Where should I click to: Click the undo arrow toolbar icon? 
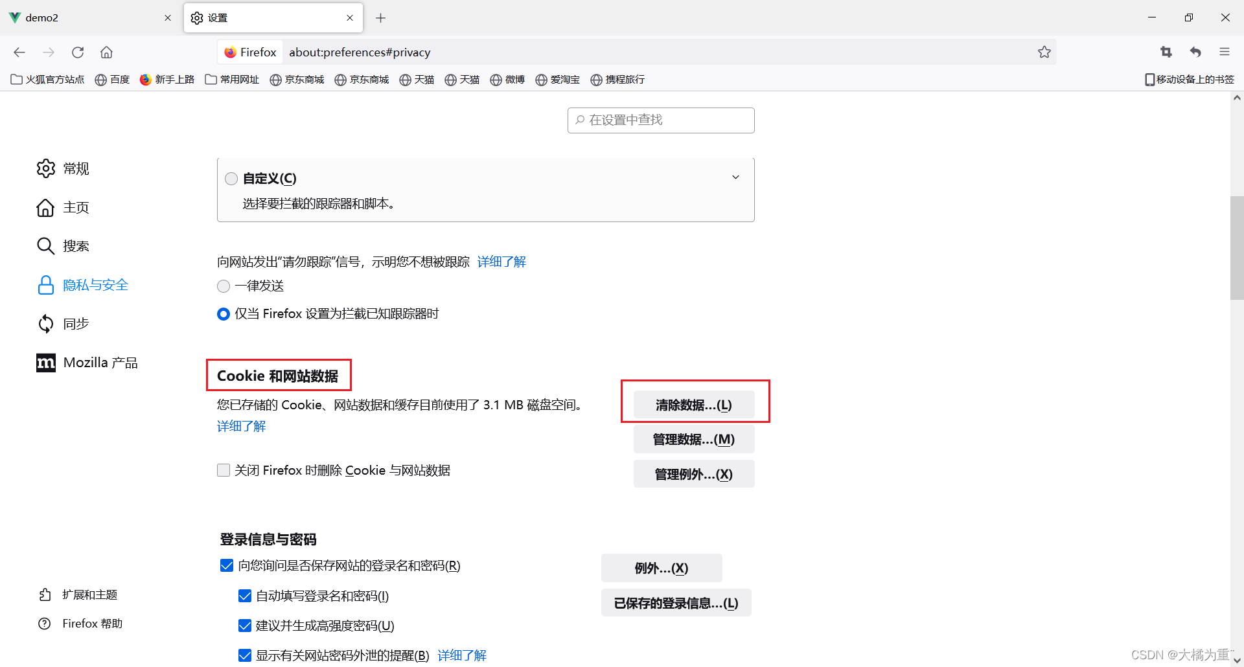1195,52
